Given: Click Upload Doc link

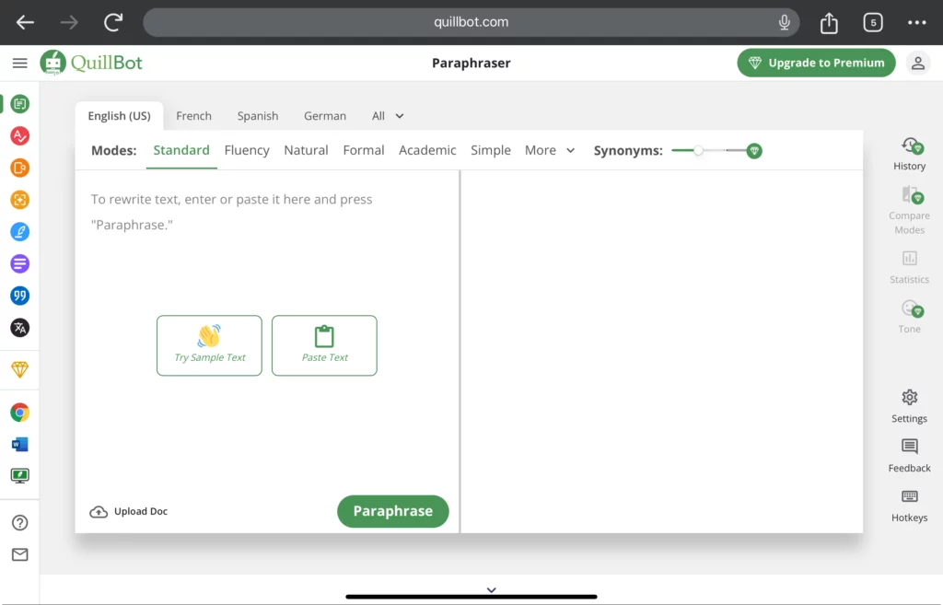Looking at the screenshot, I should [129, 511].
